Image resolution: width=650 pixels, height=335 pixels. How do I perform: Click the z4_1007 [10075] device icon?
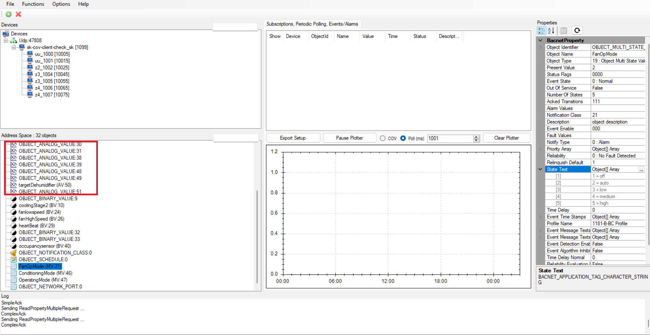pos(30,95)
